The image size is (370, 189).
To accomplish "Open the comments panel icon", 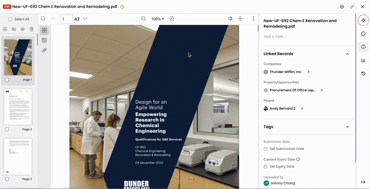I will click(363, 33).
